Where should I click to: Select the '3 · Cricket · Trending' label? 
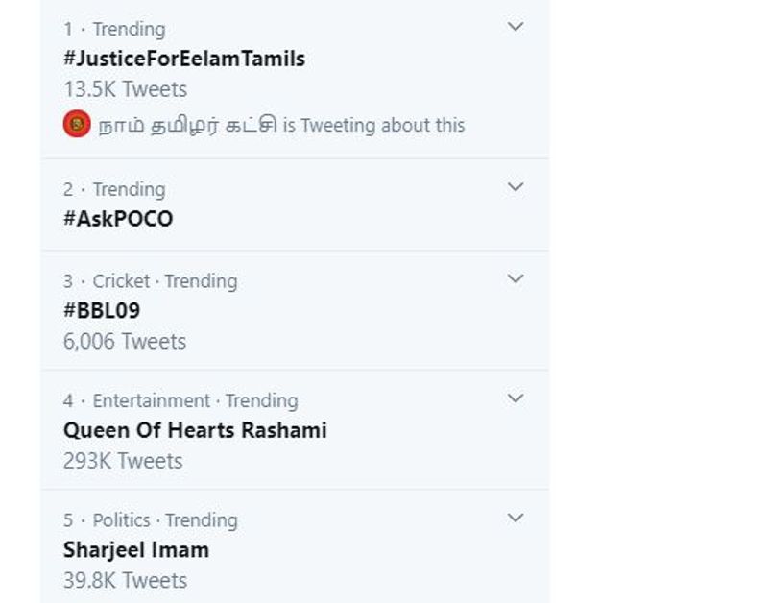tap(150, 281)
